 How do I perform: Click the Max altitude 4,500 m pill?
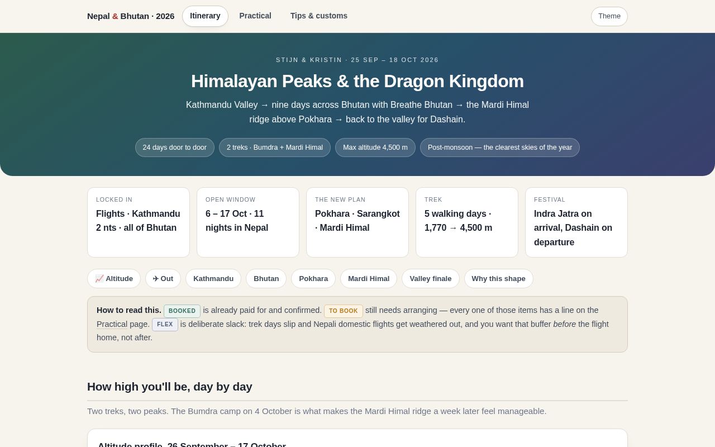pos(375,148)
